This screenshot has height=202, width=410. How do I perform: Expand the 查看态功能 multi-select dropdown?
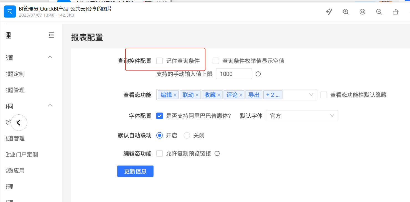[x=311, y=95]
